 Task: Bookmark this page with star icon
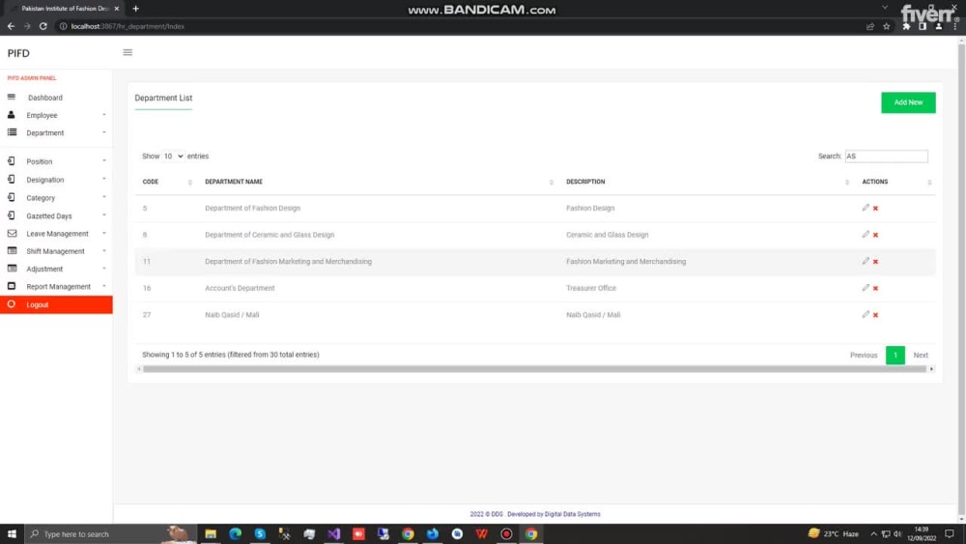click(x=887, y=26)
